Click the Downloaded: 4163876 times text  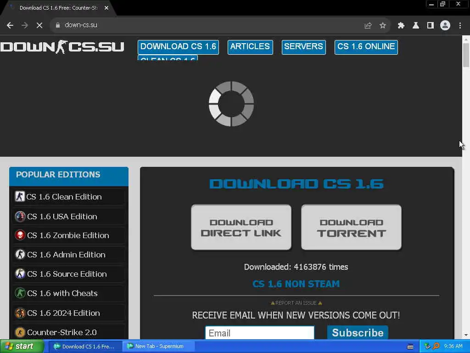point(296,267)
